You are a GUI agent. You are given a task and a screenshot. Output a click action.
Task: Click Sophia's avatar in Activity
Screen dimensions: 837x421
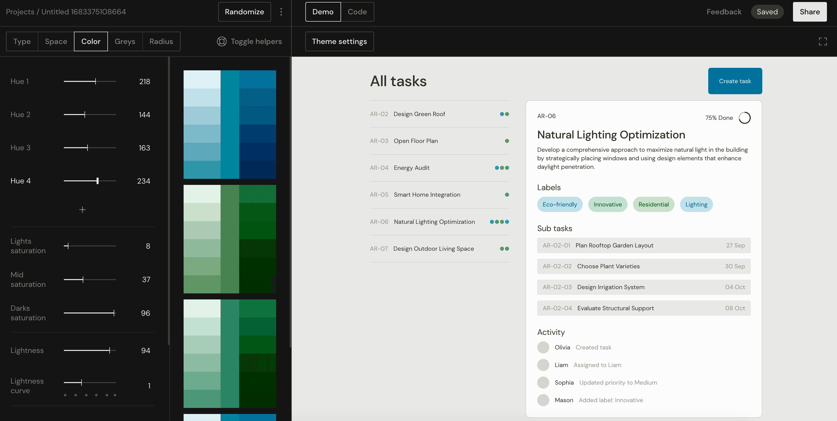[x=543, y=382]
